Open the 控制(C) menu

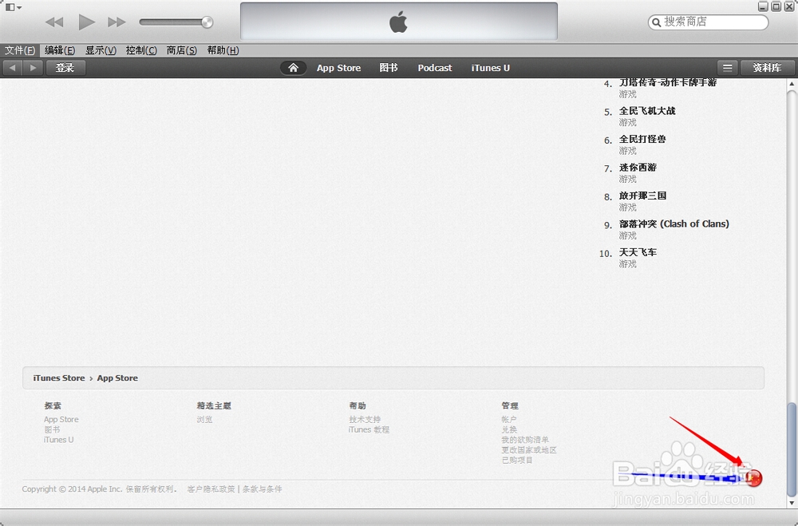141,50
